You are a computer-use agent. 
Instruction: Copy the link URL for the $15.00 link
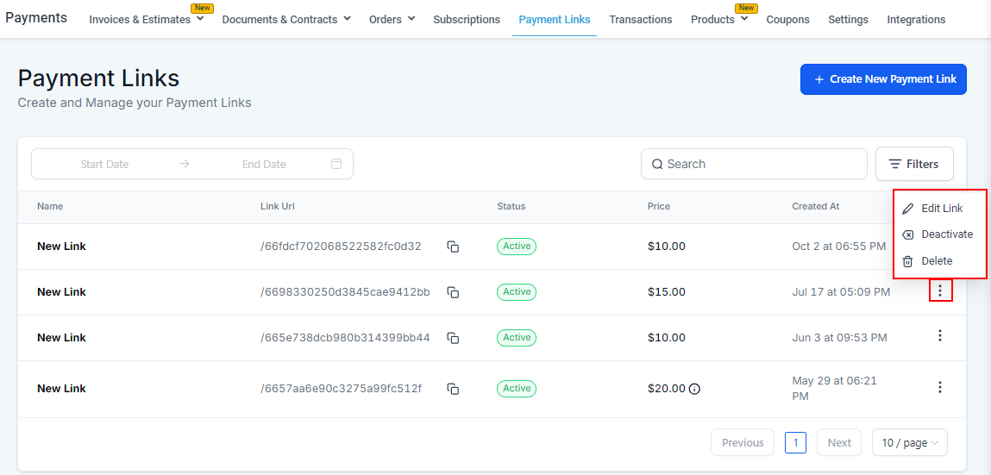pos(453,292)
